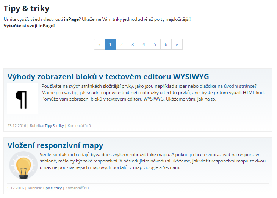
Task: Click the main 'Tipy & triky' page heading
Action: pyautogui.click(x=27, y=8)
